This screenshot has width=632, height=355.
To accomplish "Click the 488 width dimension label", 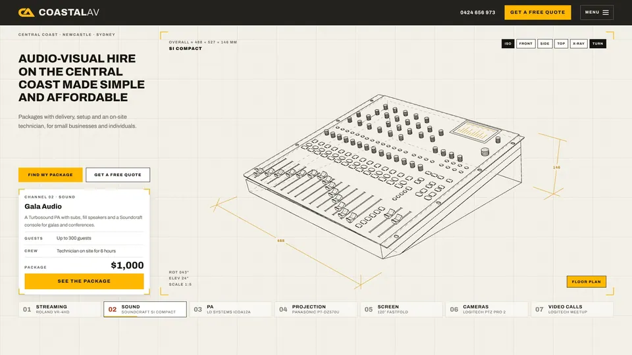I will (x=280, y=241).
